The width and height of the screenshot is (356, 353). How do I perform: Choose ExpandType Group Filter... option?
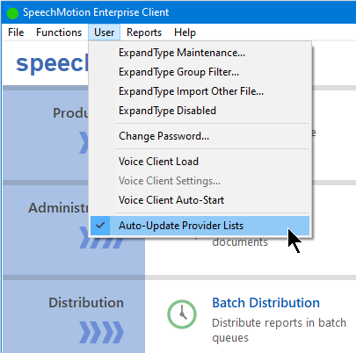tap(200, 72)
